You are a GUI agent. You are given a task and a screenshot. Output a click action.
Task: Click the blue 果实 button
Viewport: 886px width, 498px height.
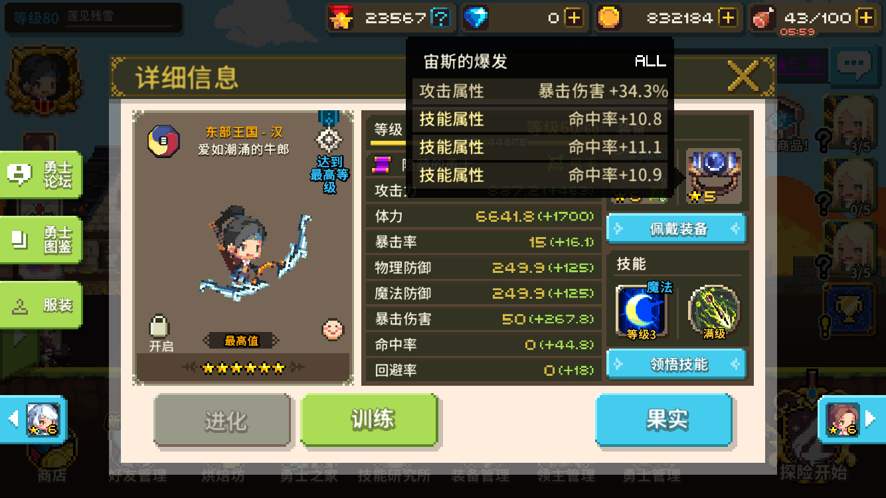[664, 420]
